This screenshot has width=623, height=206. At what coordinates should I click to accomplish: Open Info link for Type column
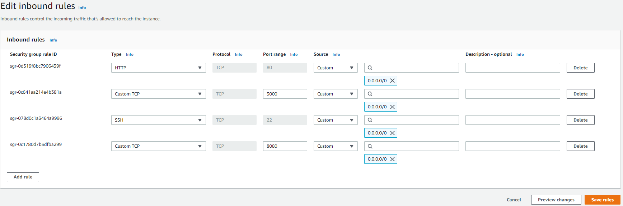(130, 54)
